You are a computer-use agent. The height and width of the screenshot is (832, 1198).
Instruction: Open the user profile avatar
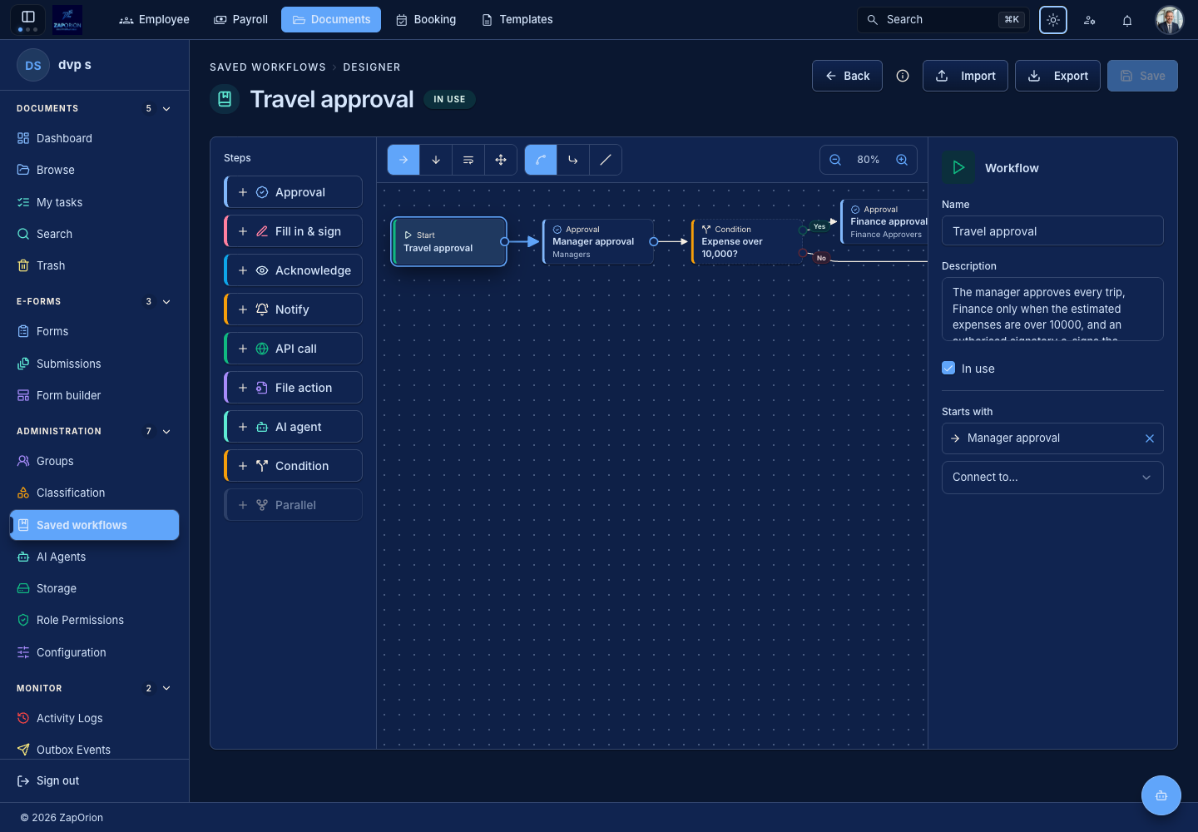pyautogui.click(x=1170, y=20)
